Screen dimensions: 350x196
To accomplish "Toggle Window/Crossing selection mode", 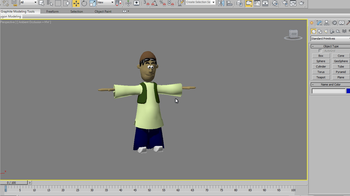I will (66, 3).
